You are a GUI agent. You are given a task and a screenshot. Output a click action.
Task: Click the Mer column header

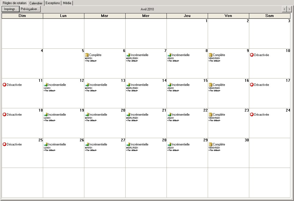(x=146, y=16)
